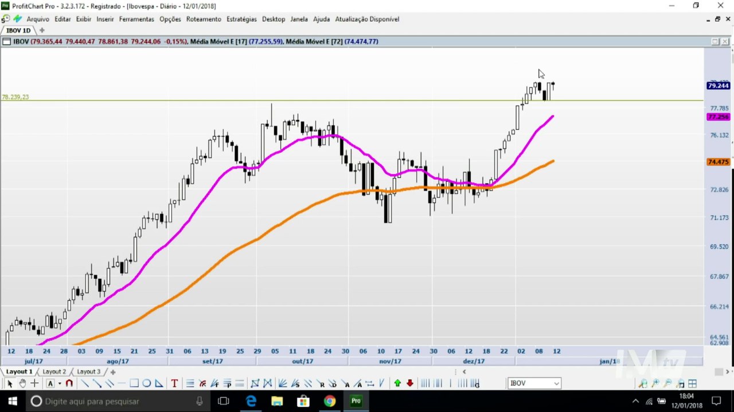Open File Explorer from taskbar
Screen dimensions: 734x412
coord(277,401)
